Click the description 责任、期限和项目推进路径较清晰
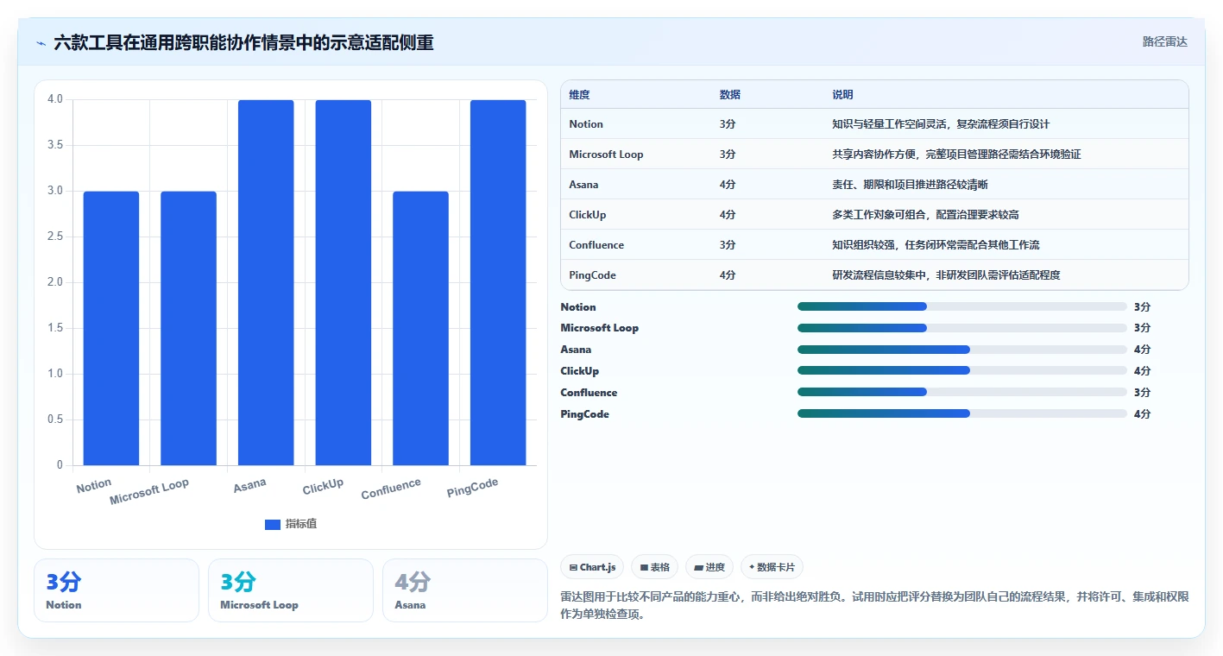 [x=910, y=185]
